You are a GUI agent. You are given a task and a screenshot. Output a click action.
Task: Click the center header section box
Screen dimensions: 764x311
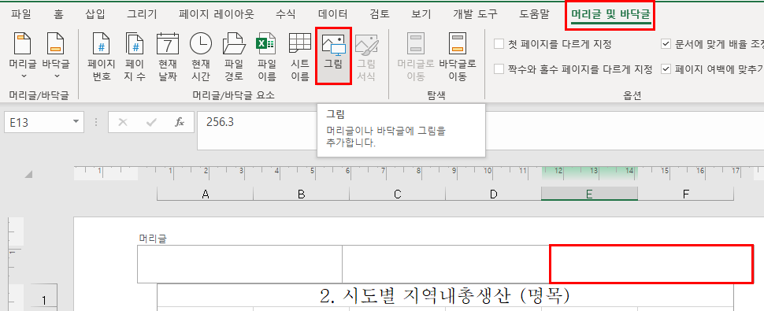click(446, 264)
